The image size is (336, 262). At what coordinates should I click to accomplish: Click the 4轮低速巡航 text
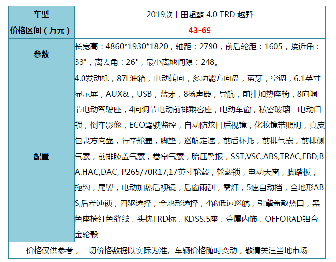[x=228, y=203]
